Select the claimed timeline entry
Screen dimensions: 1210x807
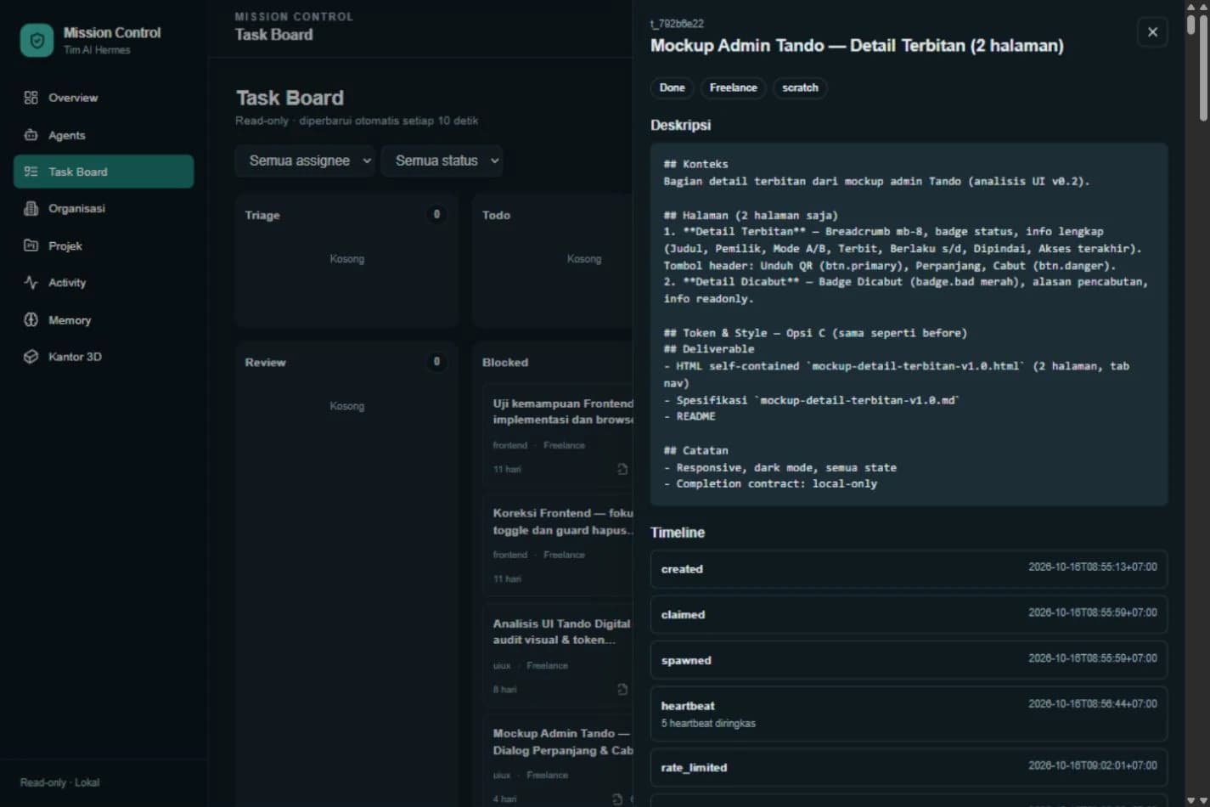(909, 614)
